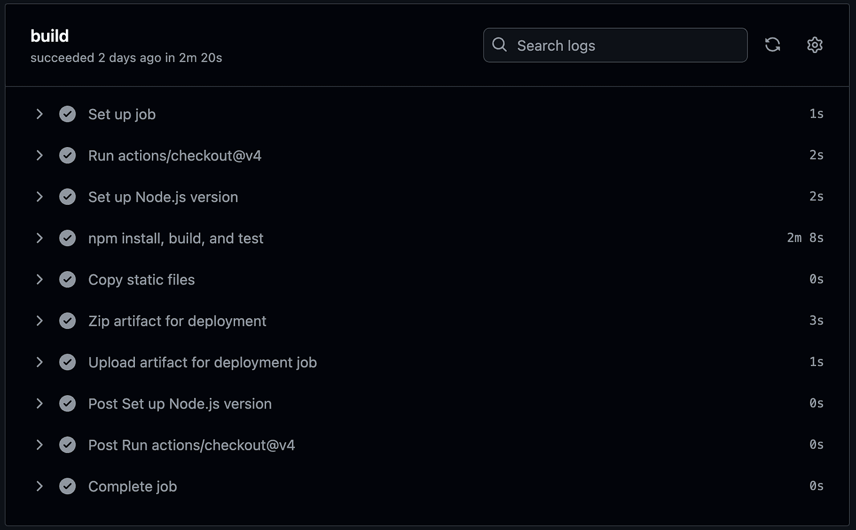This screenshot has height=530, width=856.
Task: Click status icon for Upload artifact step
Action: 67,362
